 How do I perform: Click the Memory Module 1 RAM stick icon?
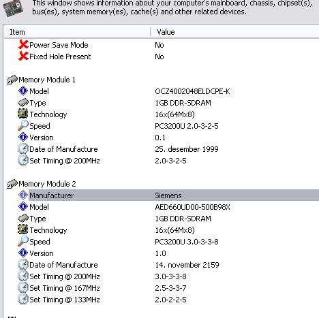12,80
